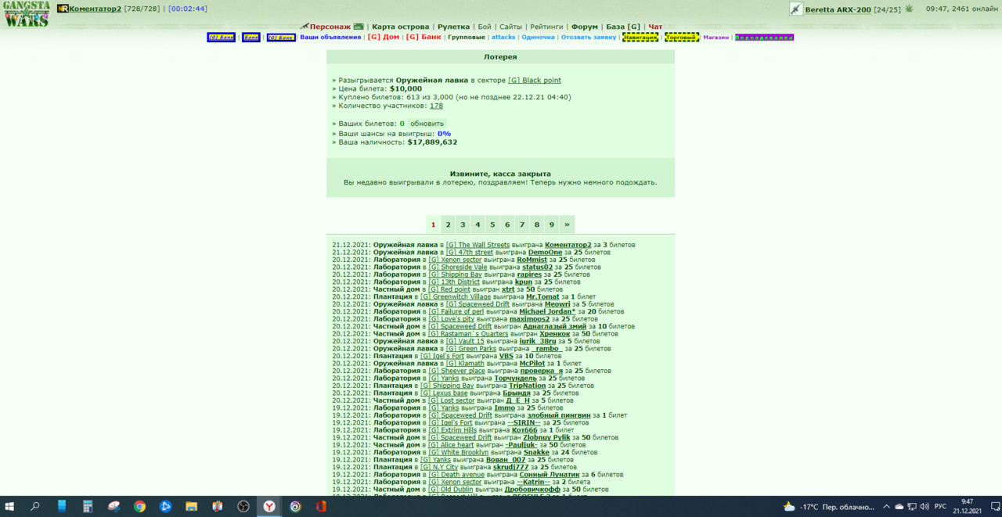
Task: Switch to Yandex Browser in the taskbar
Action: (x=269, y=507)
